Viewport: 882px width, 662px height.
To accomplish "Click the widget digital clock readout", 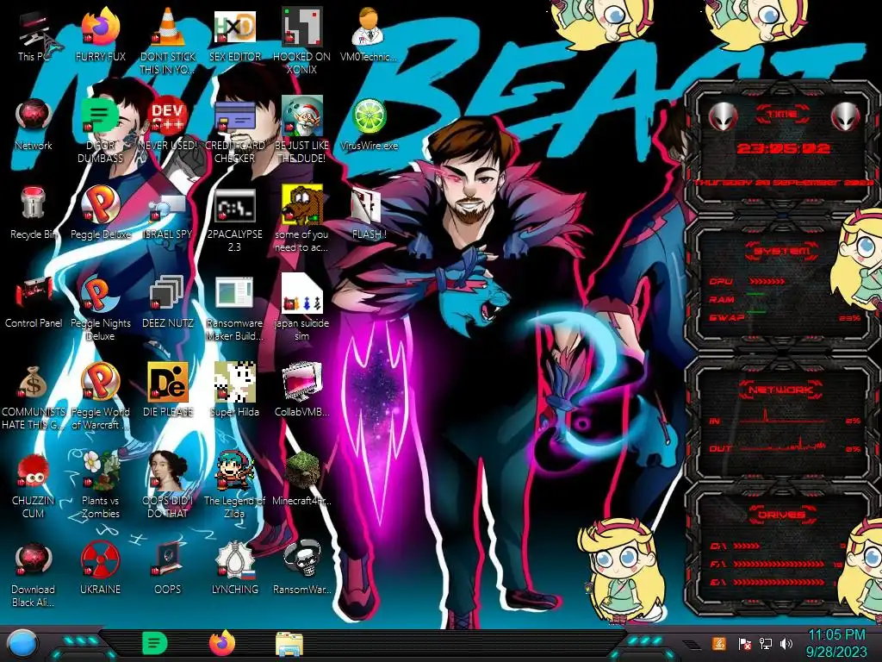I will point(784,149).
